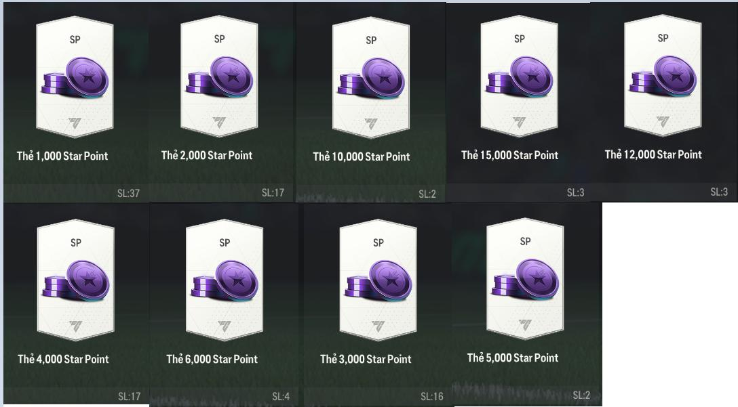Click the 3,000 Star Point coin icon
The height and width of the screenshot is (407, 738).
pyautogui.click(x=378, y=280)
